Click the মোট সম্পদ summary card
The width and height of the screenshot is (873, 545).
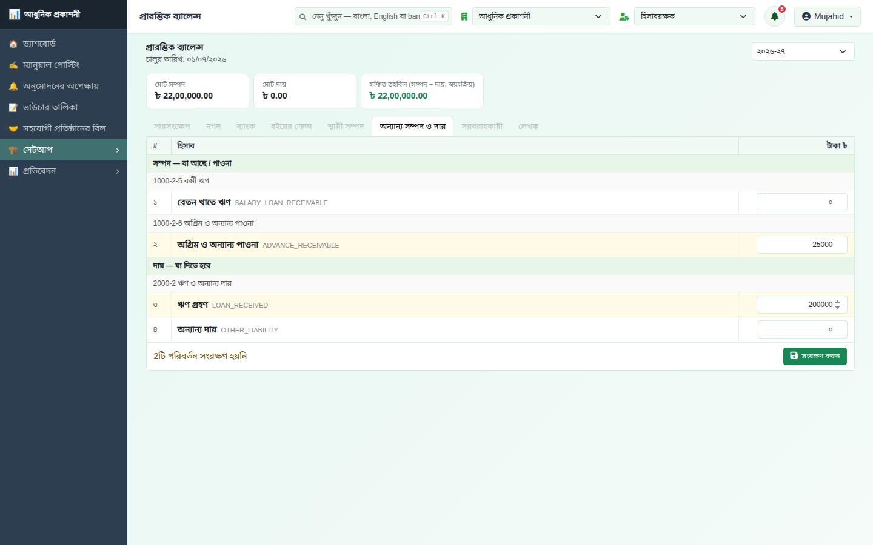(198, 91)
